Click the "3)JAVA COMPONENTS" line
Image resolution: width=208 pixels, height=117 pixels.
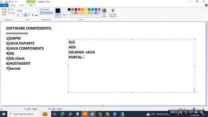(x=25, y=48)
